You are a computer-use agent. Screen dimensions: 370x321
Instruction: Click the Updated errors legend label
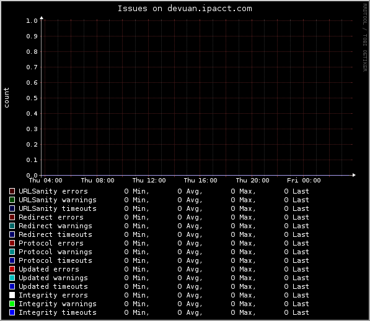pos(49,269)
